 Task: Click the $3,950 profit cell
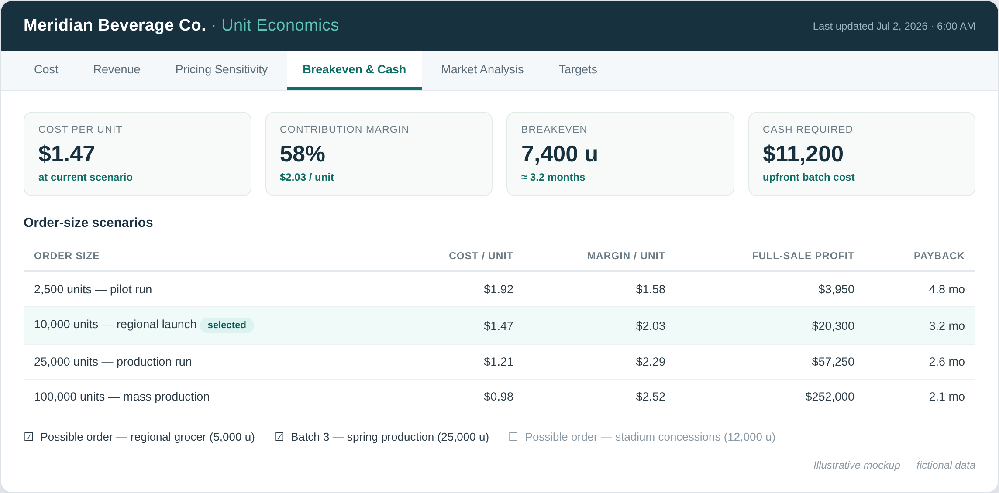point(836,289)
